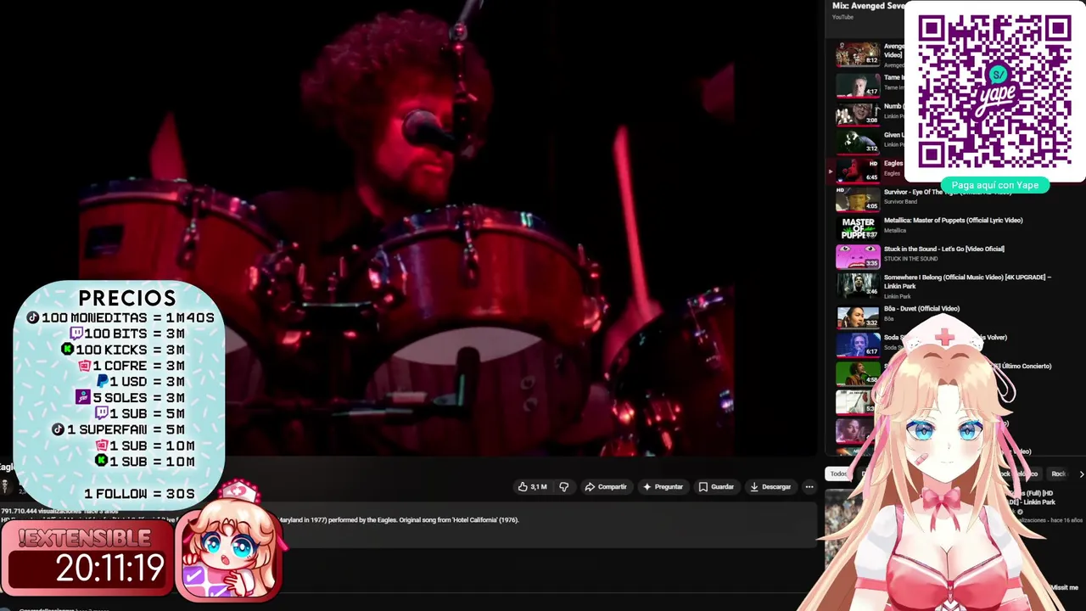Click the 100 KICKS = 3M row
Viewport: 1086px width, 611px height.
123,350
